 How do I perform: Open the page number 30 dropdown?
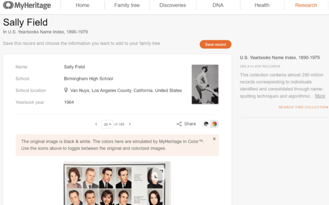tap(107, 124)
